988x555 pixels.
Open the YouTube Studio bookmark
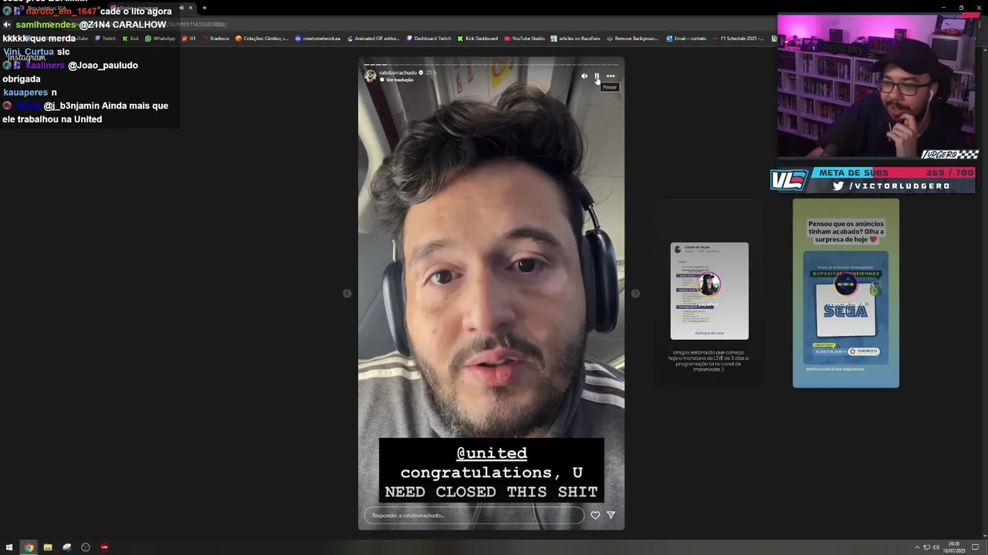pyautogui.click(x=525, y=39)
